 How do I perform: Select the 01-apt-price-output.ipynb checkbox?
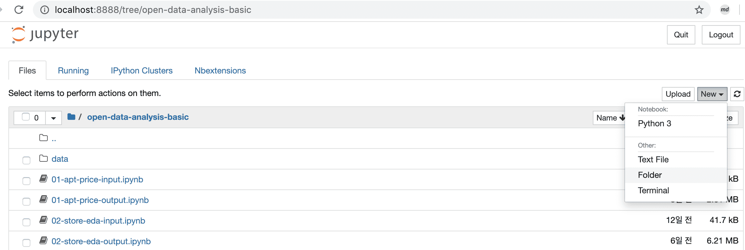point(26,201)
